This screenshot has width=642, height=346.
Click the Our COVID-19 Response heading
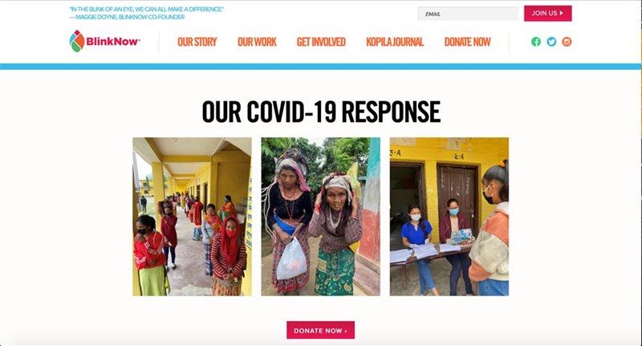(x=321, y=112)
